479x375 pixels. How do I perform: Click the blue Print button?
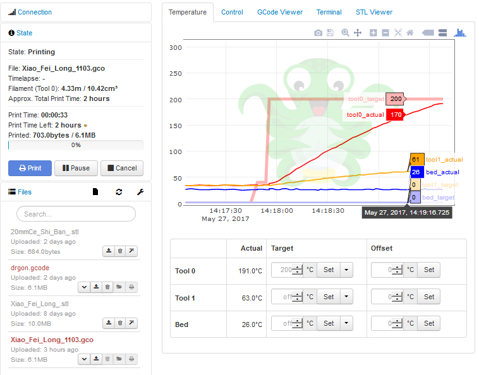tap(30, 168)
